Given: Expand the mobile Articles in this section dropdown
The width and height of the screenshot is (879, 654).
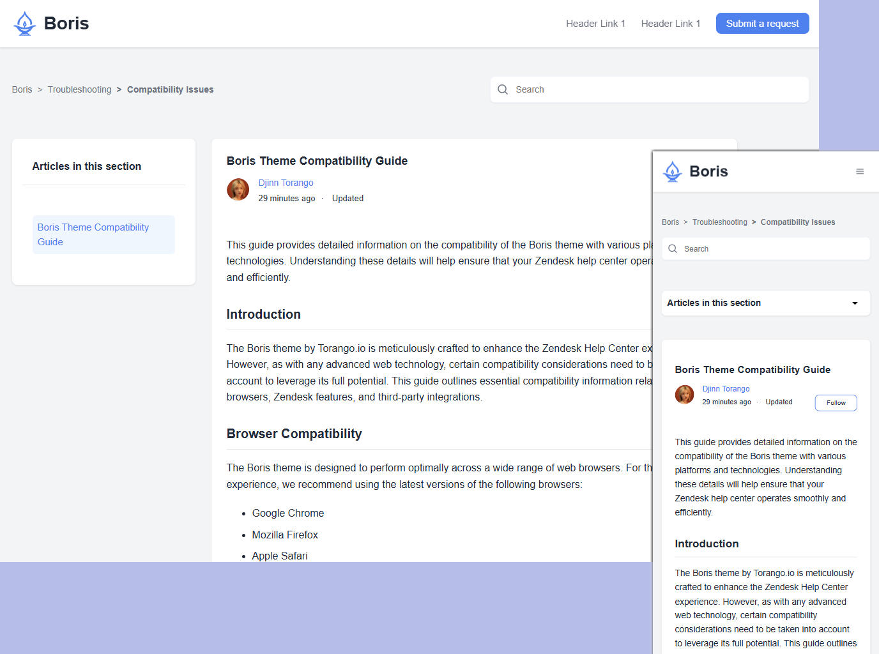Looking at the screenshot, I should click(x=854, y=303).
